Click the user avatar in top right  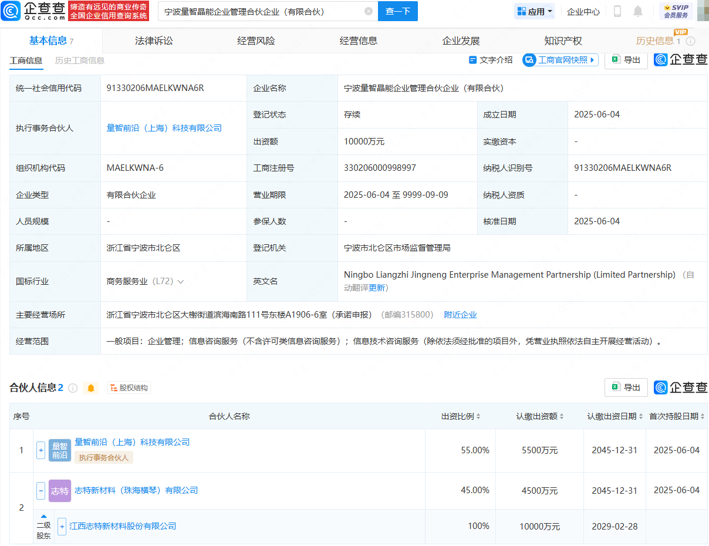pos(703,11)
